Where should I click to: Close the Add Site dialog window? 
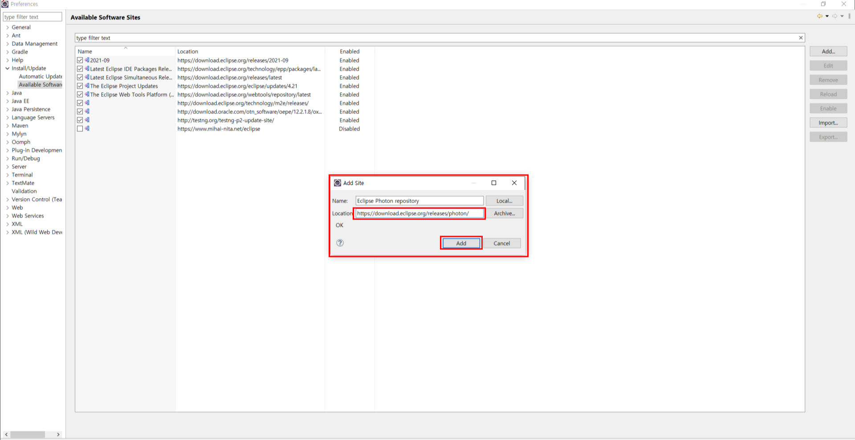point(514,183)
